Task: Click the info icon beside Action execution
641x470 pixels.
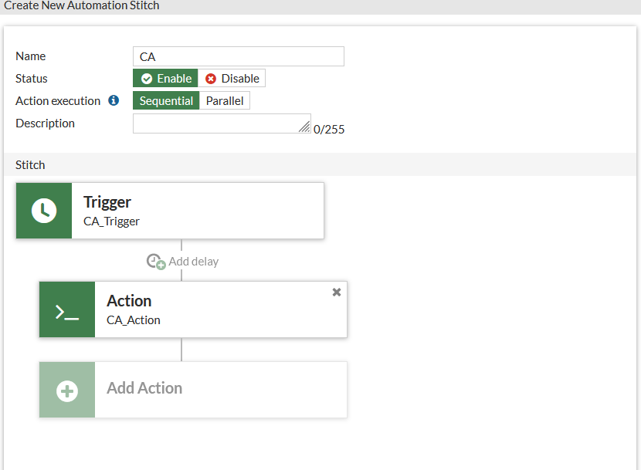Action: (114, 100)
